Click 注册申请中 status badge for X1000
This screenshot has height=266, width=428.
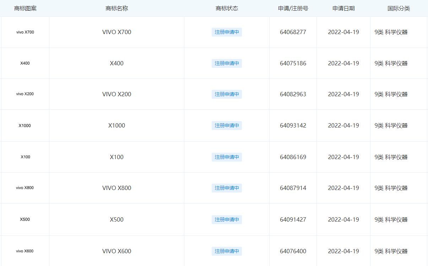point(227,125)
